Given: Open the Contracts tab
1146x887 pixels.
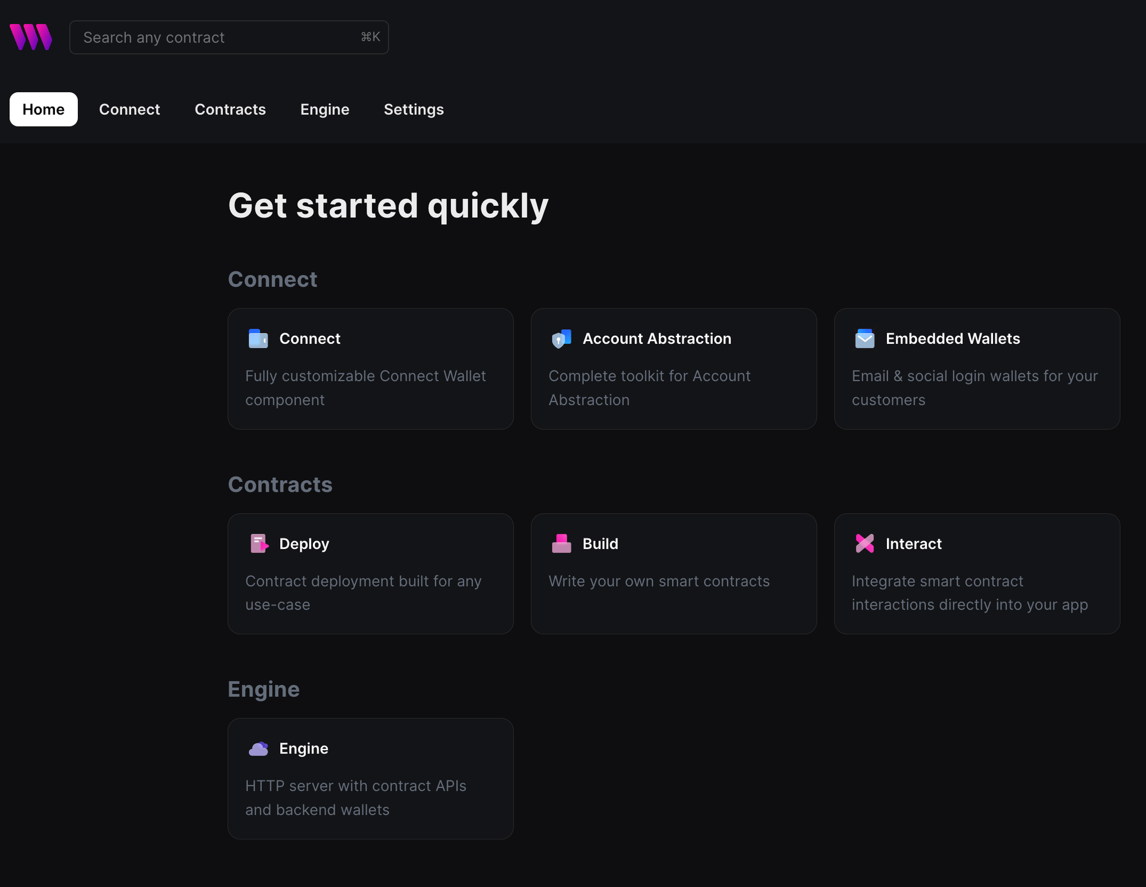Looking at the screenshot, I should [230, 109].
